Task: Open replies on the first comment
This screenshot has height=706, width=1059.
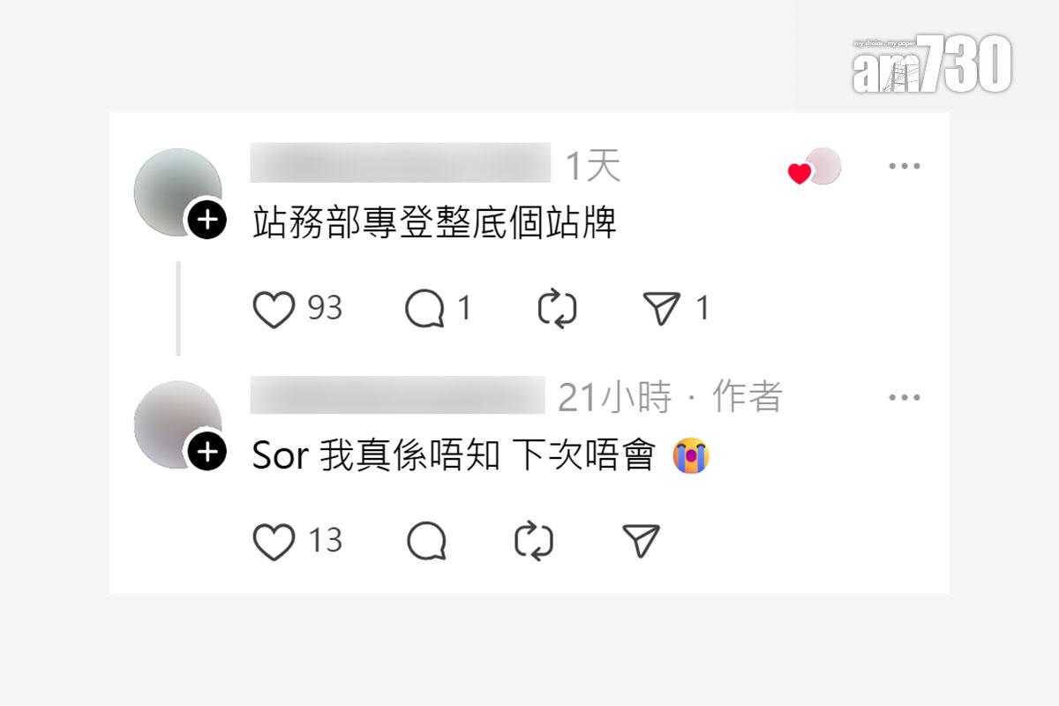Action: (x=424, y=310)
